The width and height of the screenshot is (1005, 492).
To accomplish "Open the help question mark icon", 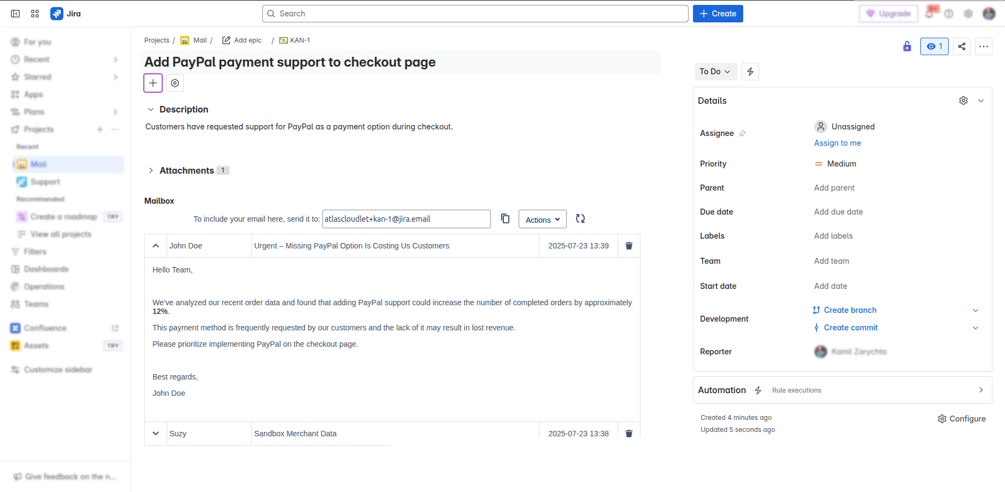I will [949, 14].
